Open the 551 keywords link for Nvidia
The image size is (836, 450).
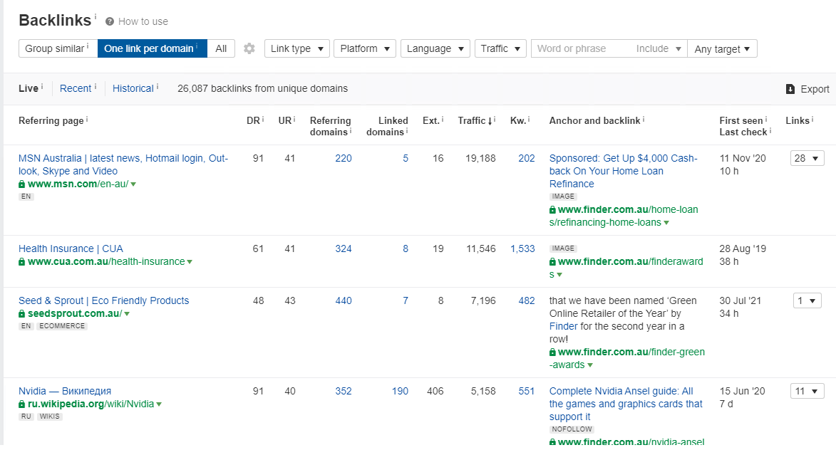click(x=526, y=392)
